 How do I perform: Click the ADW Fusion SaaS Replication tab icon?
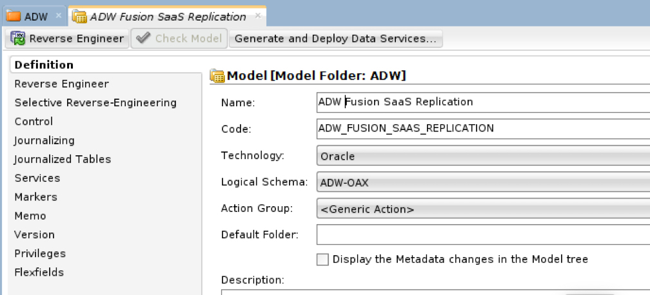coord(80,16)
